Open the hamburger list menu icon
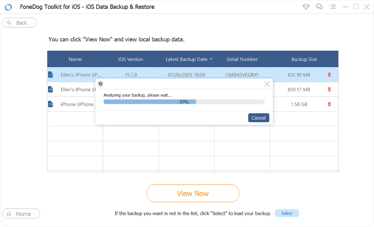This screenshot has height=227, width=374. click(332, 7)
